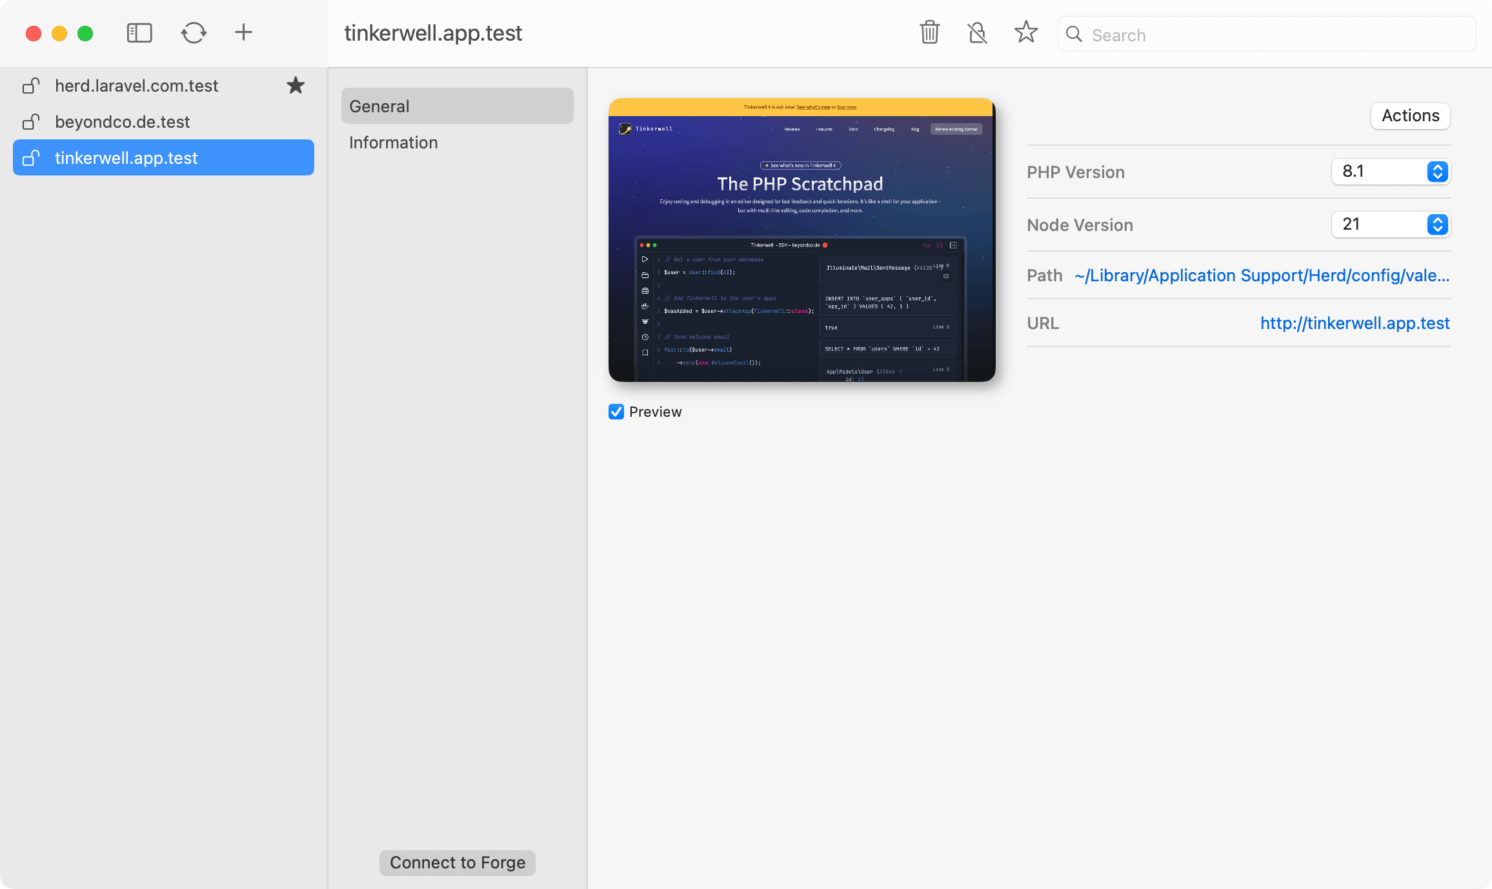This screenshot has height=889, width=1492.
Task: Open the site Path link
Action: coord(1262,275)
